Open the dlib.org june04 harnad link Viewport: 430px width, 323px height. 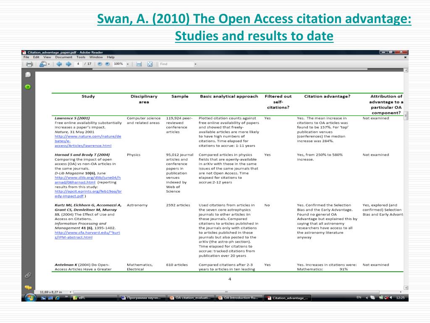[x=87, y=180]
